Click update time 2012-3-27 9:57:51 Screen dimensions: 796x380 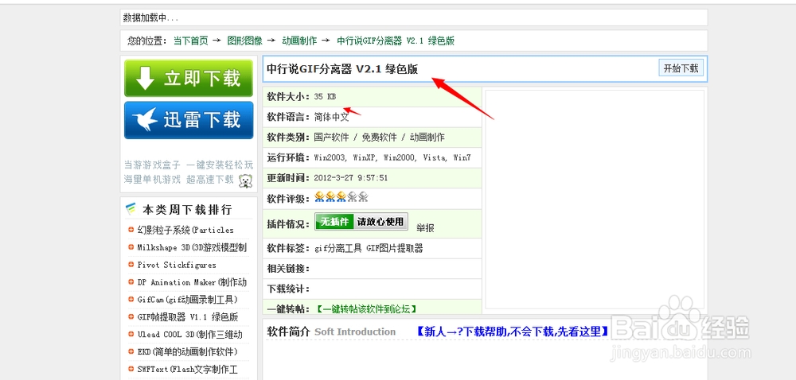point(351,178)
